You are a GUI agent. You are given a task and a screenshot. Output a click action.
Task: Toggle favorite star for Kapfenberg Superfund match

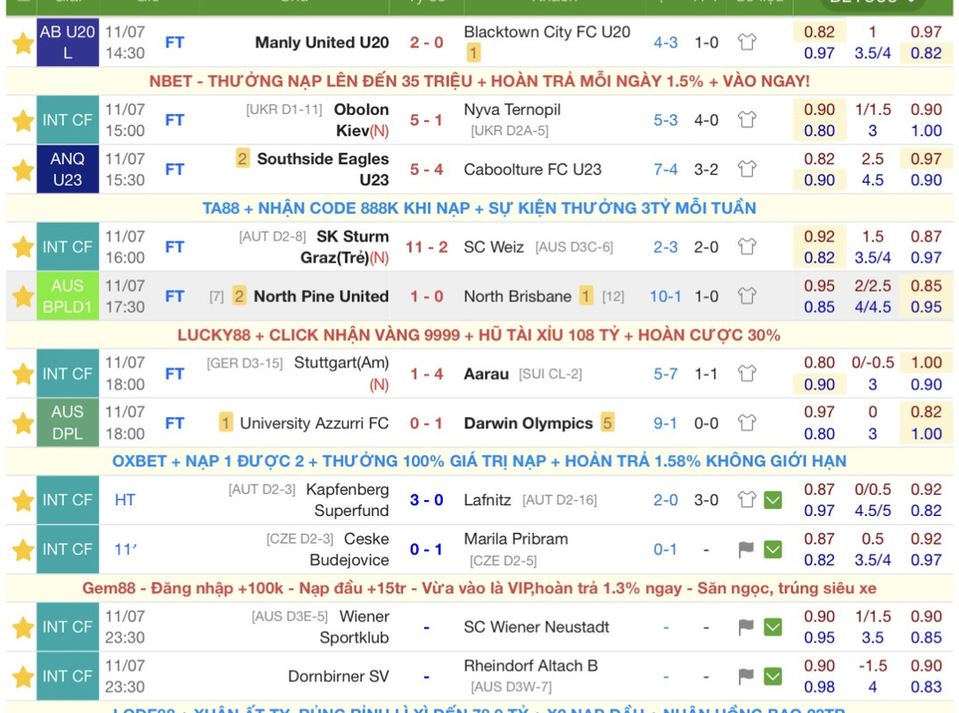(x=22, y=500)
